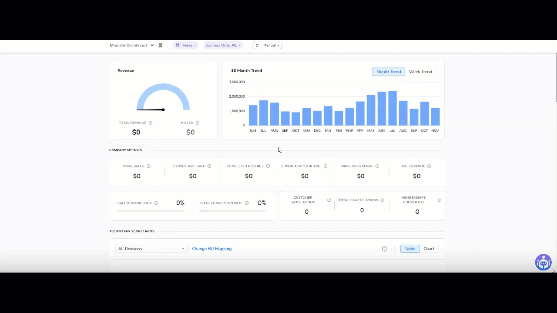The image size is (557, 313).
Task: Click the Adj. Revenue $0 value
Action: [x=417, y=176]
